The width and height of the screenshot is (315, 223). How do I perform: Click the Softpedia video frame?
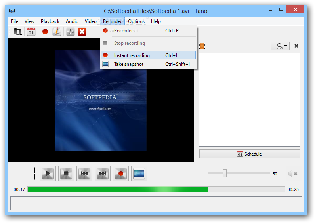[101, 100]
